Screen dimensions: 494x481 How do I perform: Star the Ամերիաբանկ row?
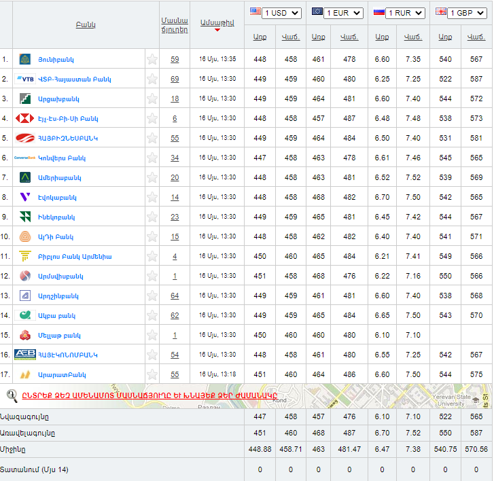click(152, 177)
